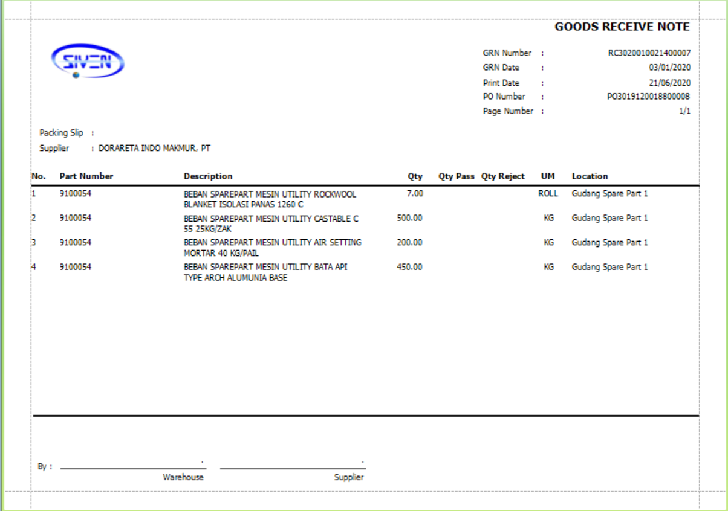Select part number 9100054 in row 2
Image resolution: width=728 pixels, height=511 pixels.
pos(76,218)
